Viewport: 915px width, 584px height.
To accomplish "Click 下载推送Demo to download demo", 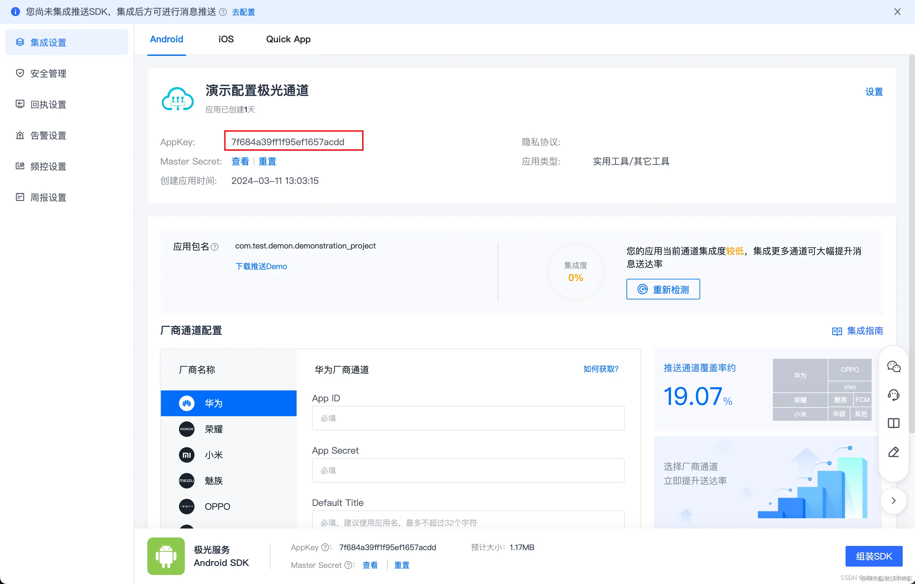I will tap(261, 266).
